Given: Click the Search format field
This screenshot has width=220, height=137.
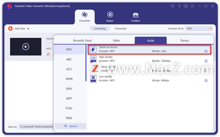Looking at the screenshot, I should [x=70, y=126].
